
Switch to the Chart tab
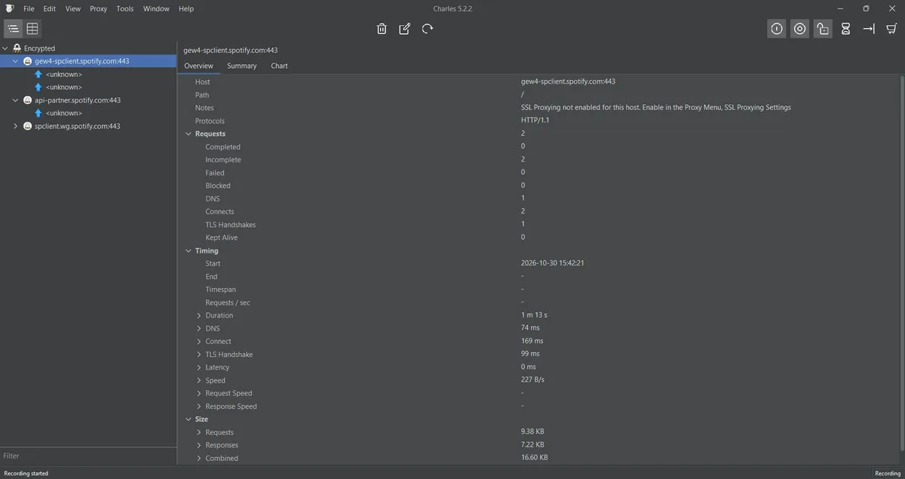280,66
